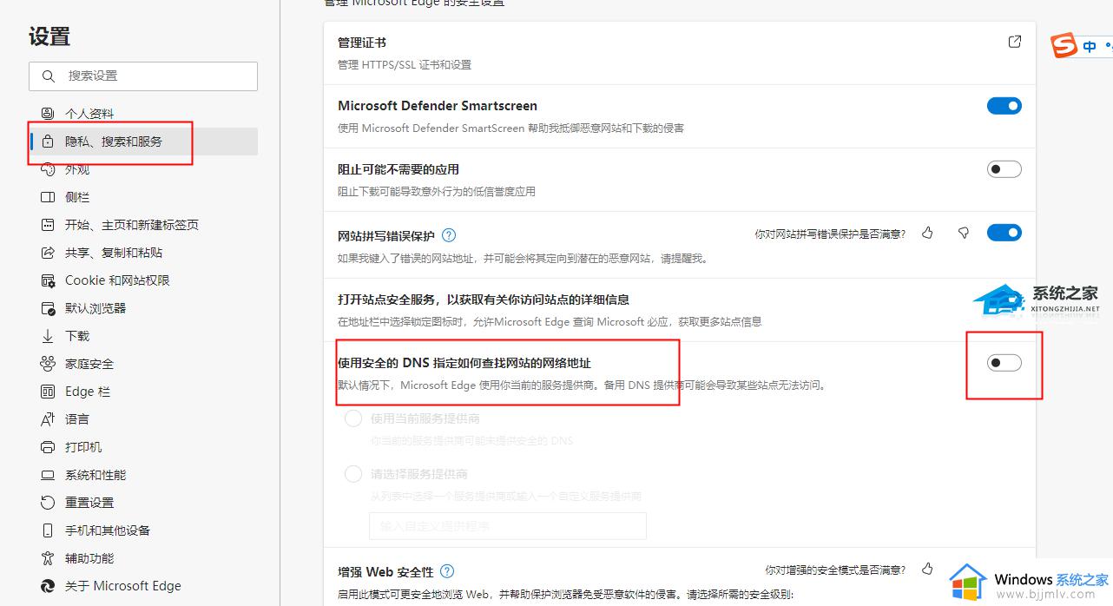
Task: Click the default browser icon beside 默认浏览器
Action: (x=48, y=308)
